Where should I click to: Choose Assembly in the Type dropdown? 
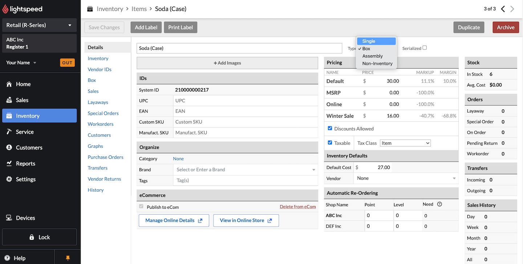pos(376,56)
